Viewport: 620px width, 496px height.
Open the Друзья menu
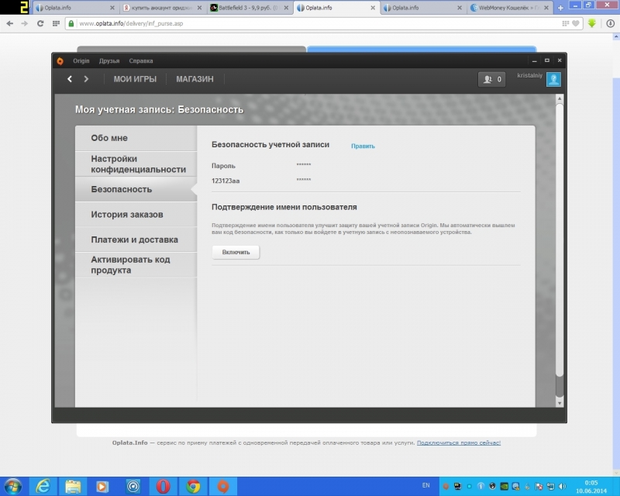pyautogui.click(x=109, y=61)
